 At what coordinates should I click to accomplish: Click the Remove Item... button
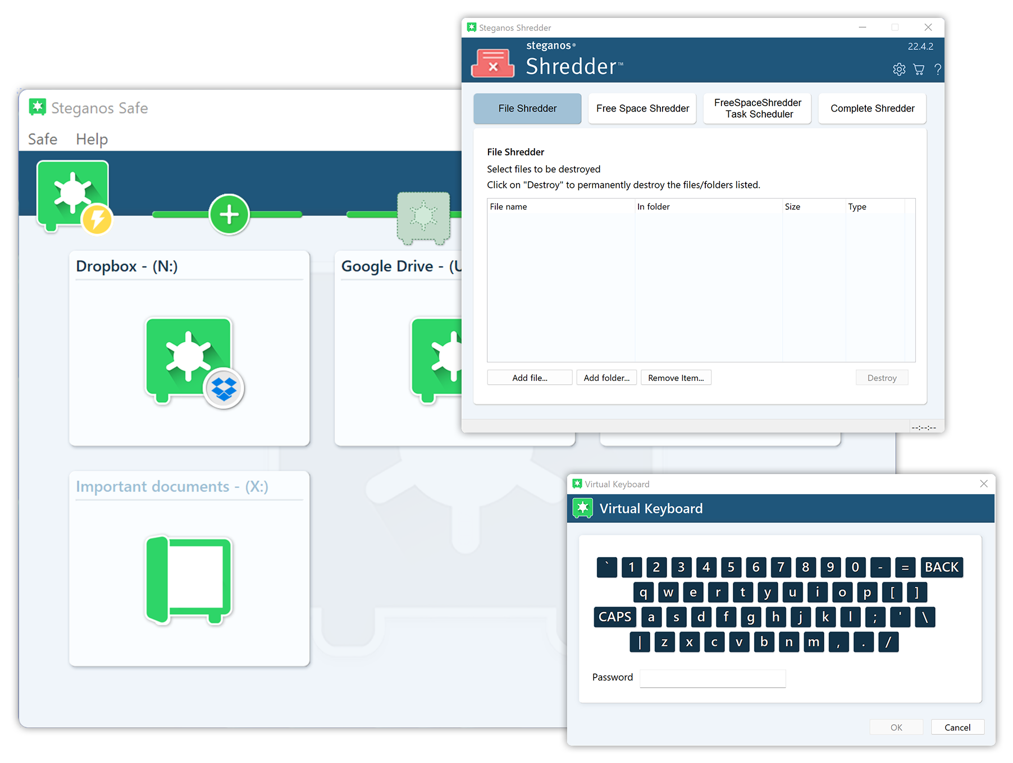coord(676,378)
